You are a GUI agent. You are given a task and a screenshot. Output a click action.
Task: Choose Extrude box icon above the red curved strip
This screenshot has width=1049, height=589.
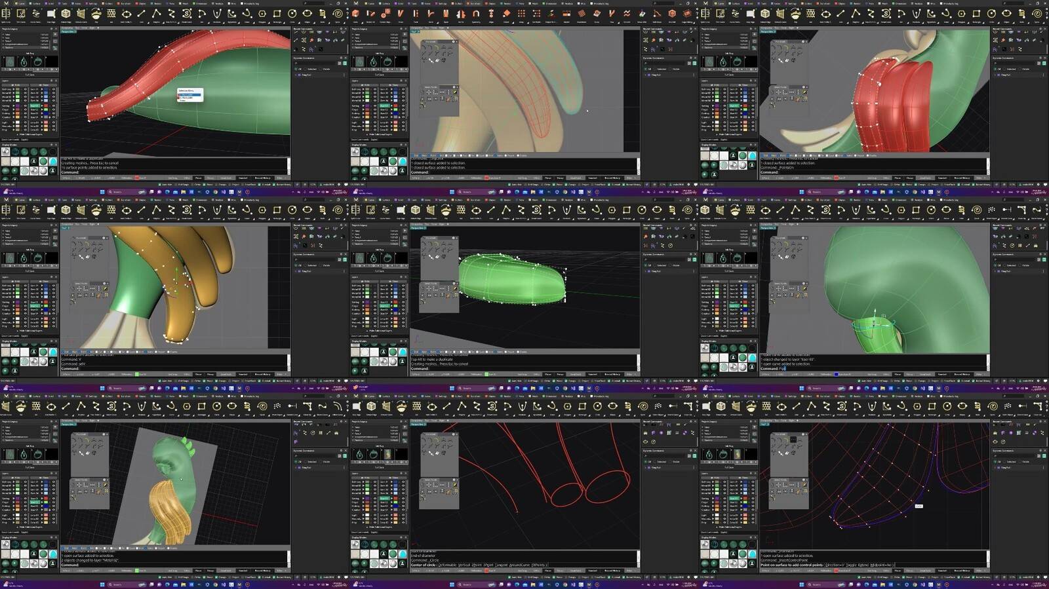coord(66,13)
